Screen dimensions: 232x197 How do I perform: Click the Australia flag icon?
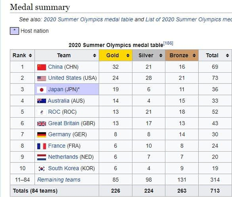(41, 101)
